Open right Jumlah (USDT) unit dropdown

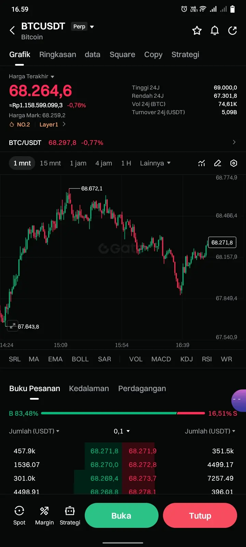coord(210,431)
